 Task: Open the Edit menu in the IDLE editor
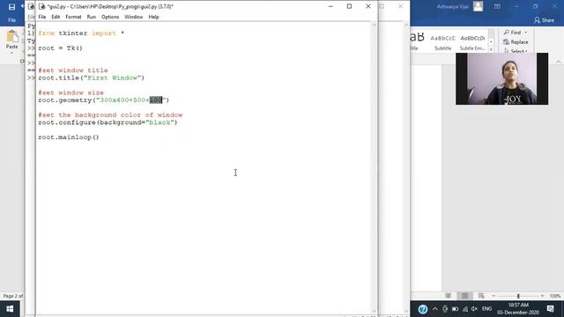(56, 17)
